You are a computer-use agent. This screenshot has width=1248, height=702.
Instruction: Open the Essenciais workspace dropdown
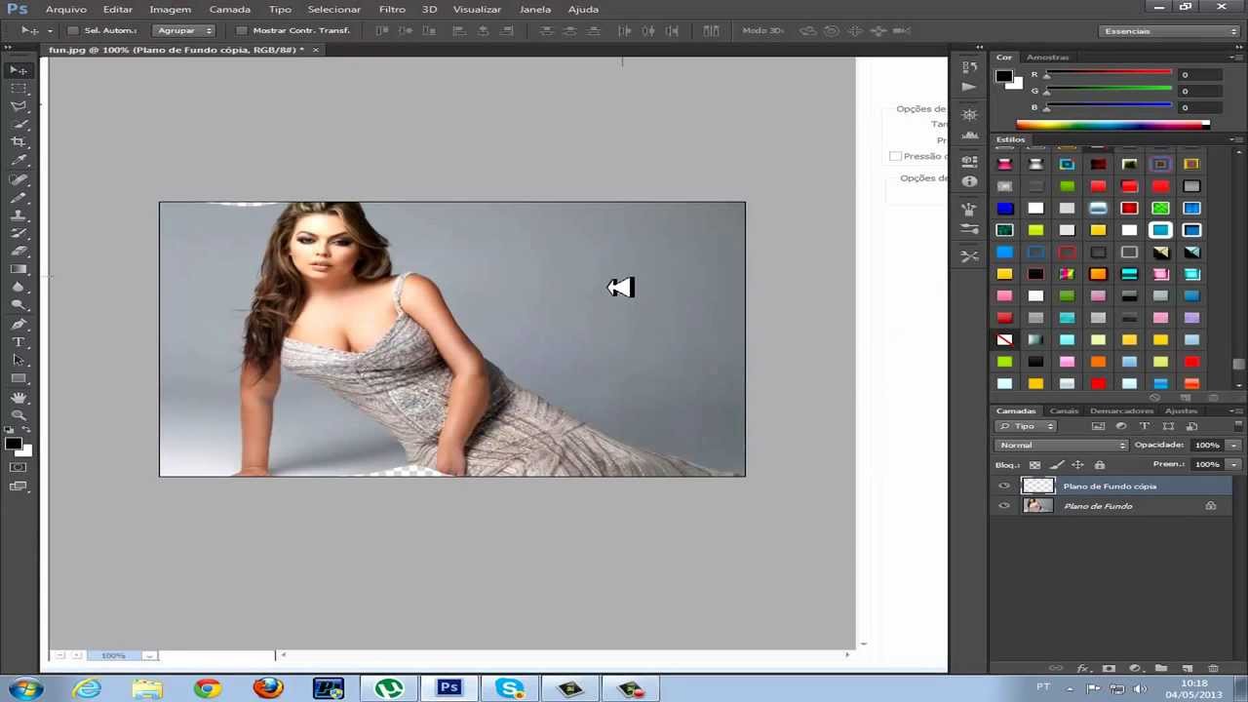tap(1170, 31)
